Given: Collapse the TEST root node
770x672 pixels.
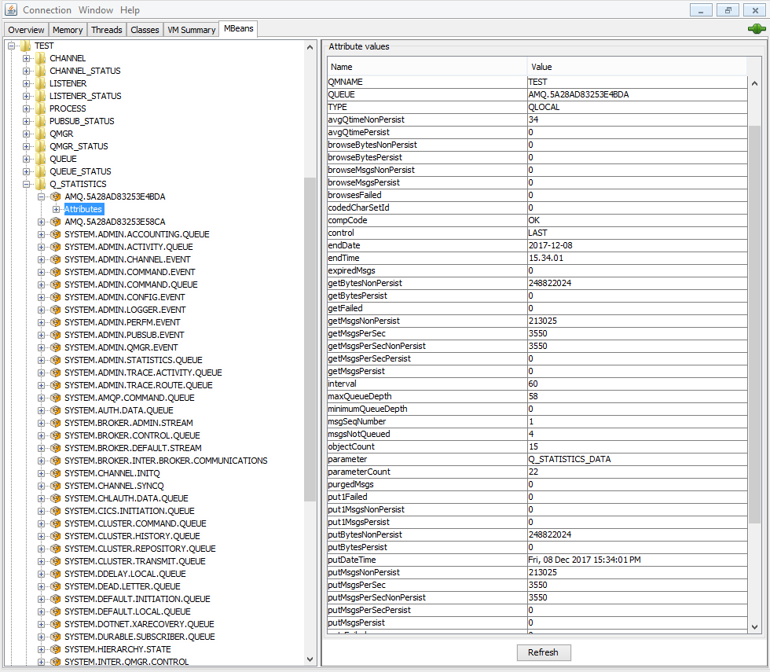Looking at the screenshot, I should (x=12, y=46).
